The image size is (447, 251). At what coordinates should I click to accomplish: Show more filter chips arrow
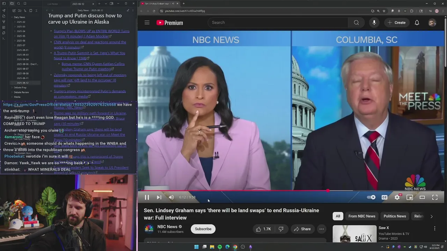pyautogui.click(x=431, y=216)
